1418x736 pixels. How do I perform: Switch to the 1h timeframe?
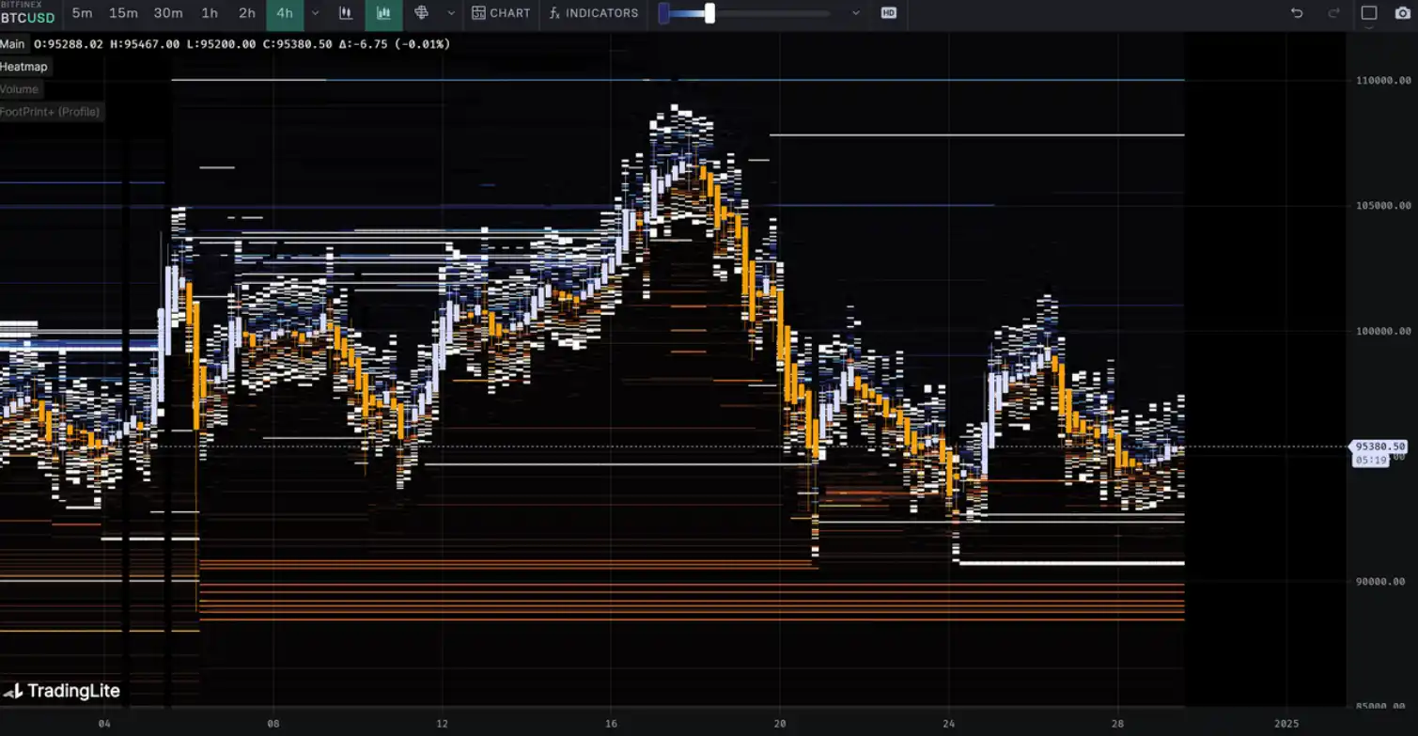(x=210, y=13)
